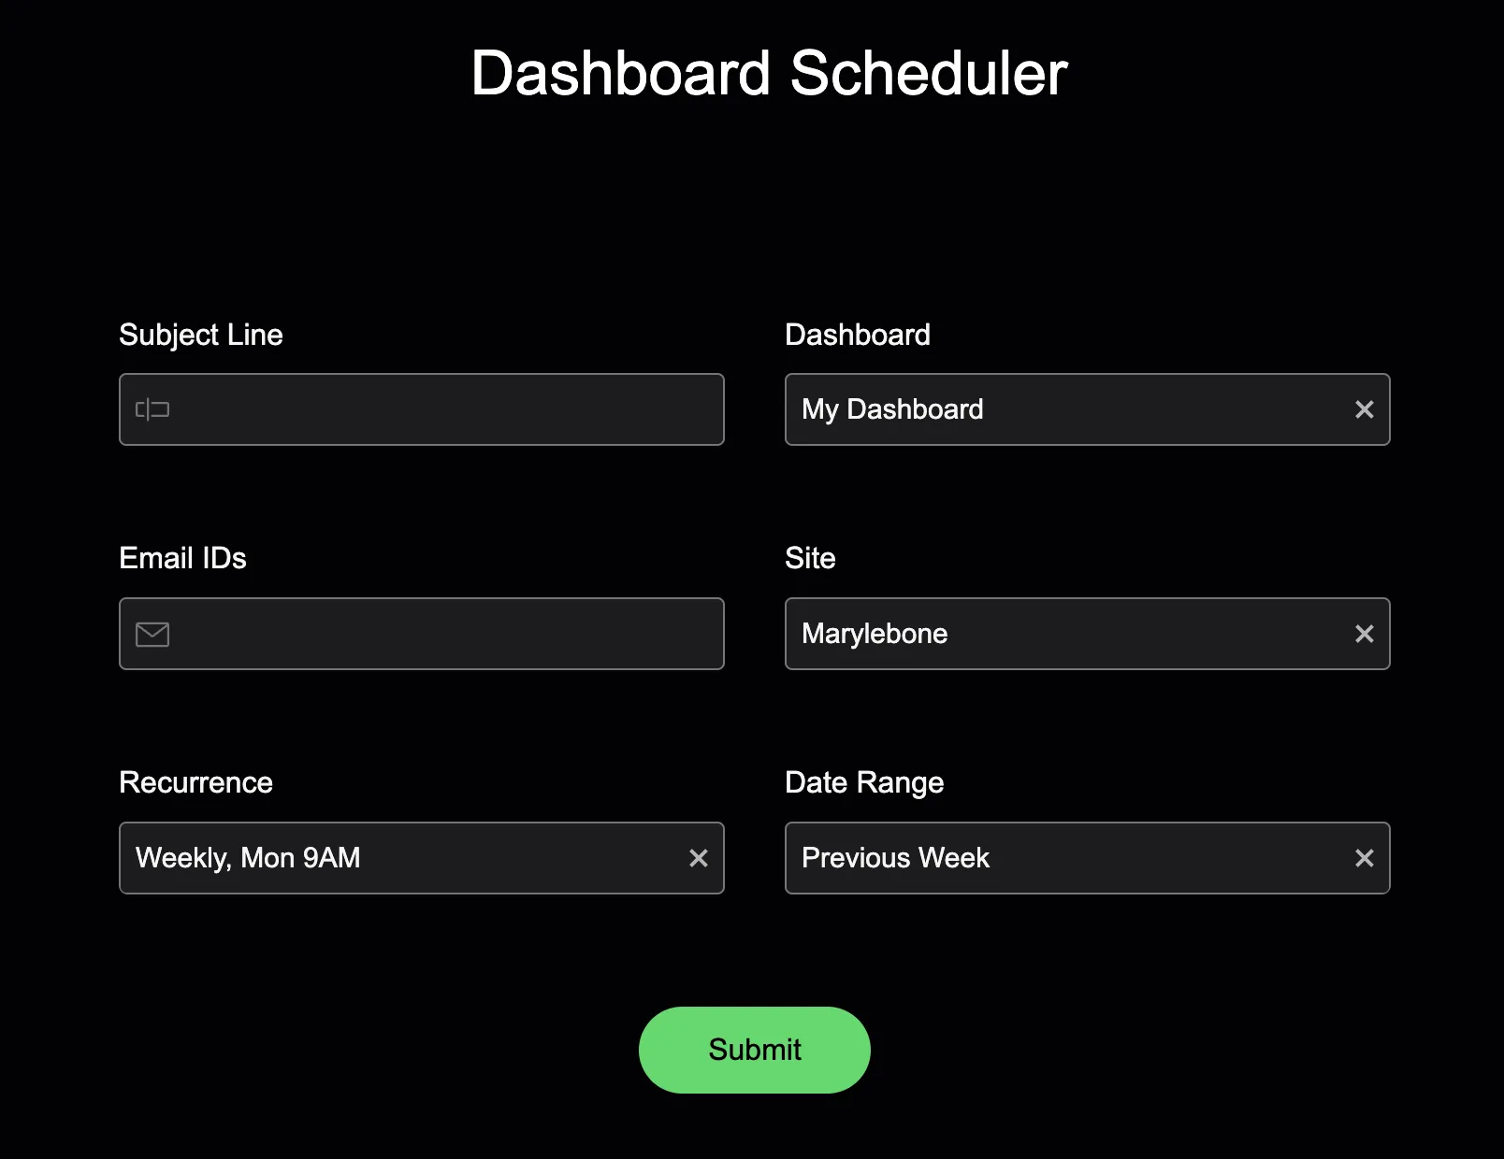Clear the Previous Week date range
Screen dimensions: 1504x1159
point(1364,858)
